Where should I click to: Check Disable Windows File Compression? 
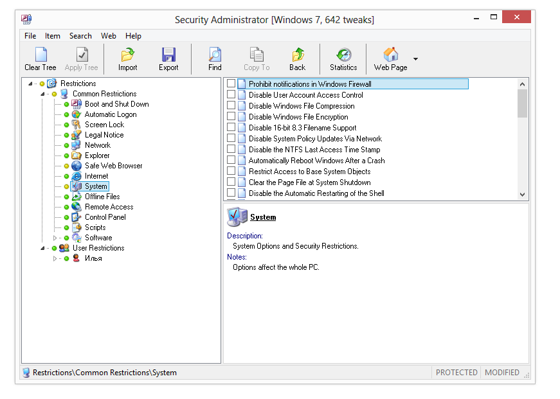(x=231, y=105)
